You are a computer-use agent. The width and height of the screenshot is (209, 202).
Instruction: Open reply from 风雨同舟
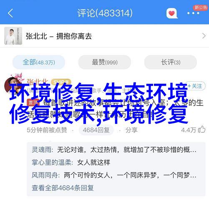[x=114, y=175]
